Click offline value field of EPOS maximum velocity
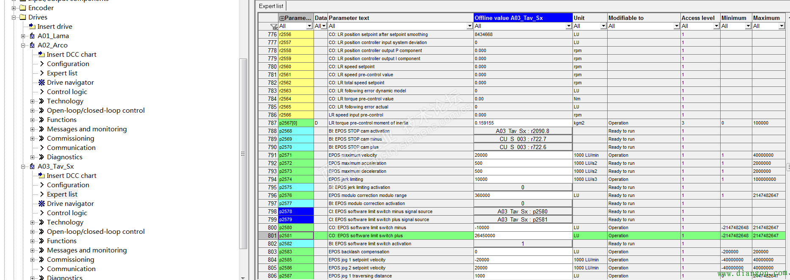 pyautogui.click(x=523, y=155)
